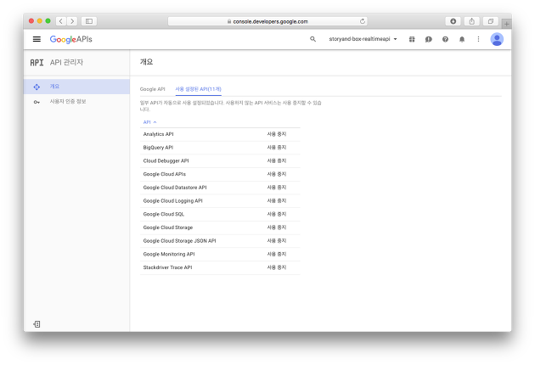Open the Google Cloud Logging API link
Screen dimensions: 535x365
[173, 200]
